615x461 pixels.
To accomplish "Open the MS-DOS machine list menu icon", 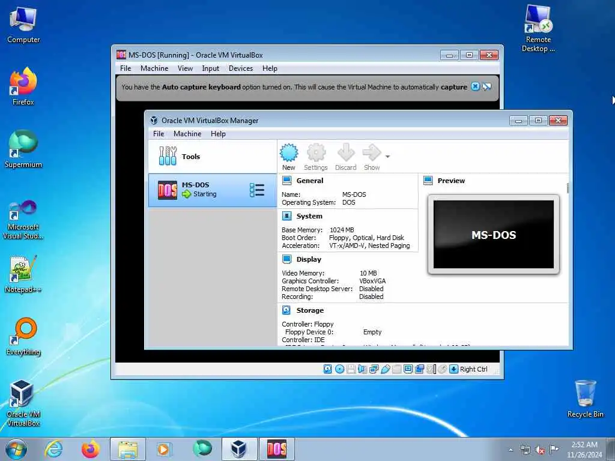I will pos(257,190).
